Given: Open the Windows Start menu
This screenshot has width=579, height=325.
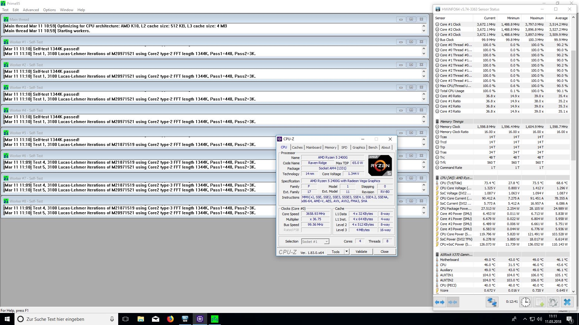Looking at the screenshot, I should (7, 319).
